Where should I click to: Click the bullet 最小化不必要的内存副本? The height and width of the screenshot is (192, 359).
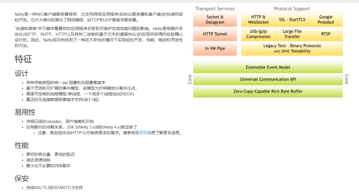pyautogui.click(x=49, y=166)
